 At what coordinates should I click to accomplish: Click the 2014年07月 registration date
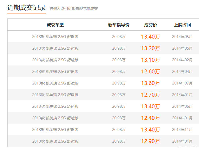coord(182,83)
